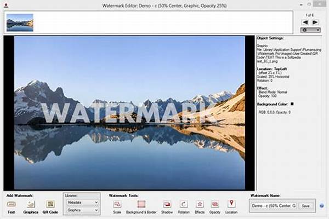Select the mountain lake thumbnail
Screen dimensions: 329x219
coord(20,23)
